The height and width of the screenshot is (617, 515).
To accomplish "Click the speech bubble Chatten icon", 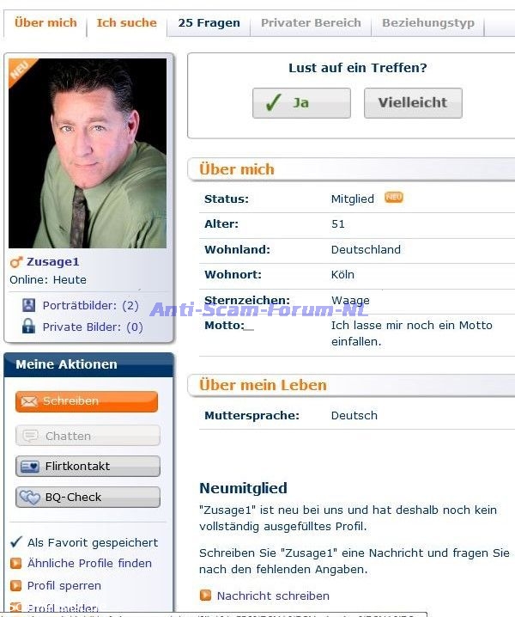I will [x=30, y=436].
